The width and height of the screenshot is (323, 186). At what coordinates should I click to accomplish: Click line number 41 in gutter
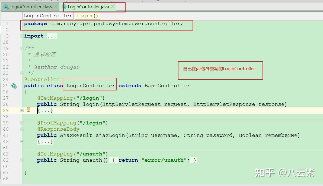(6, 135)
